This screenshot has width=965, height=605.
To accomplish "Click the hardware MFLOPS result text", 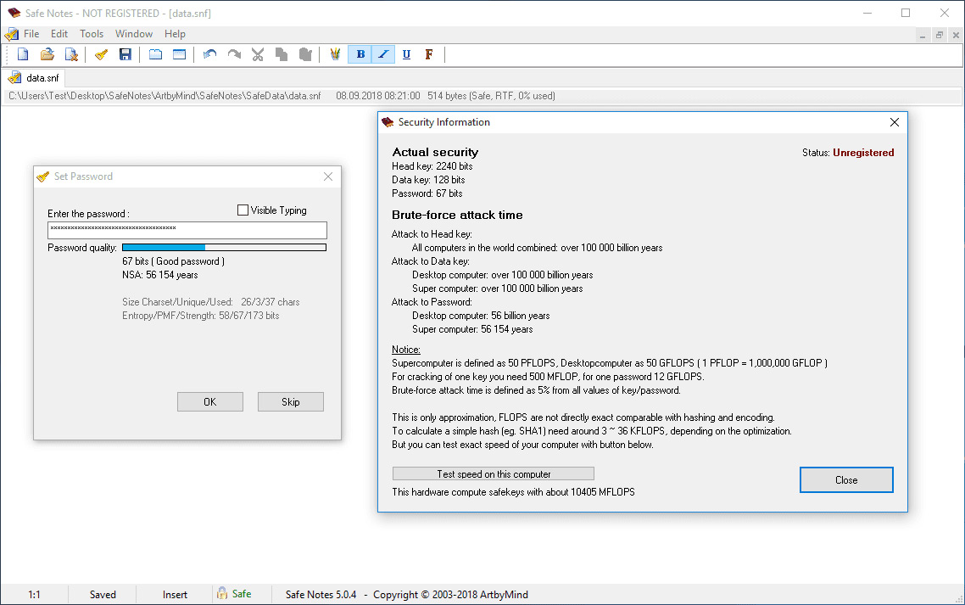I will tap(513, 491).
